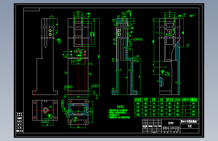The width and height of the screenshot is (218, 141).
Task: Select the 立柱 part name in title block
Action: point(190,126)
